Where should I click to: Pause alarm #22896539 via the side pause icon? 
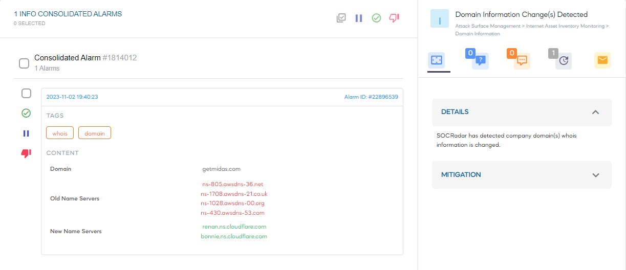[26, 133]
